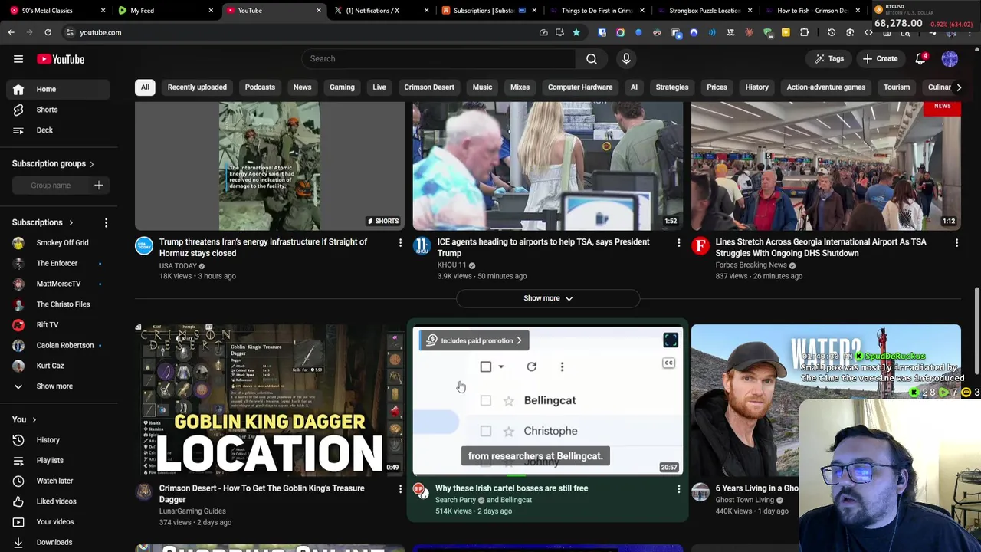Open more options for Irish cartel video
The height and width of the screenshot is (552, 981).
click(678, 489)
